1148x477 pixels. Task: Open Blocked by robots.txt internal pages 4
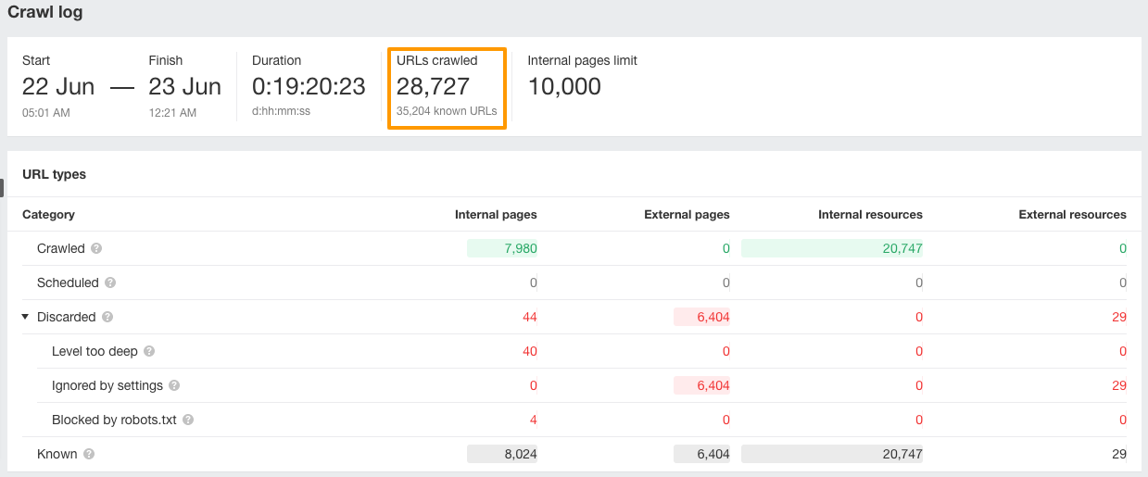(533, 421)
